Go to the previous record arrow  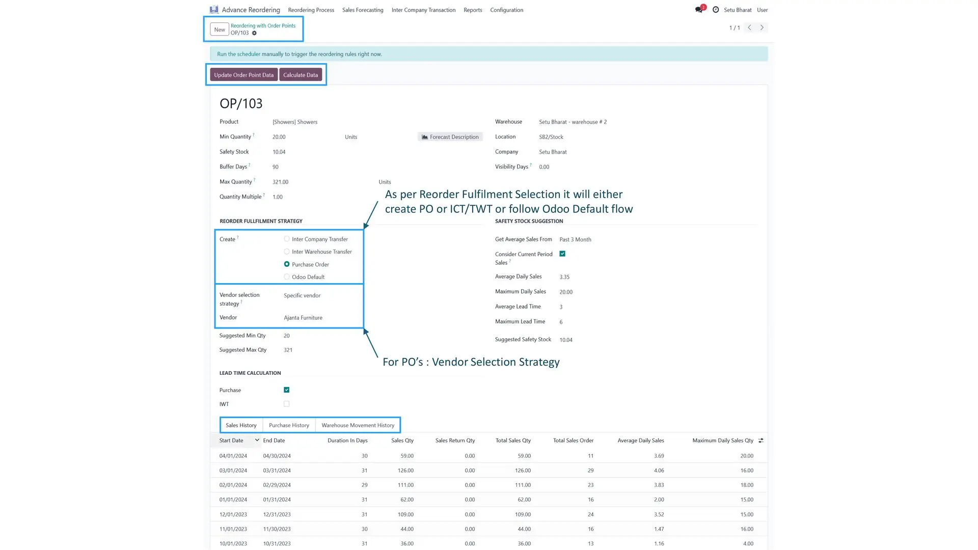tap(749, 28)
